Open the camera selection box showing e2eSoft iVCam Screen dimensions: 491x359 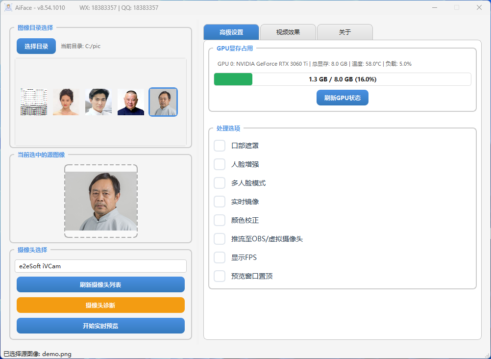click(100, 266)
